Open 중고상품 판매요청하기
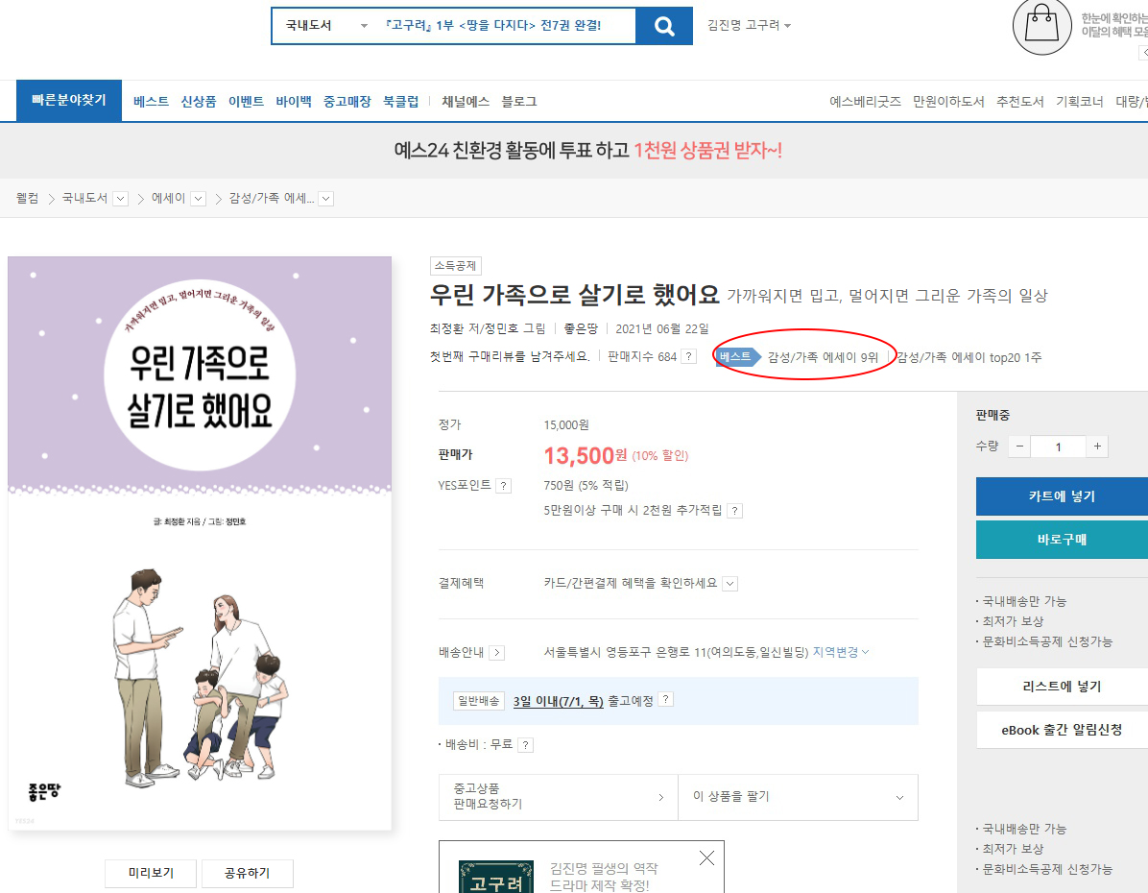 [x=559, y=797]
